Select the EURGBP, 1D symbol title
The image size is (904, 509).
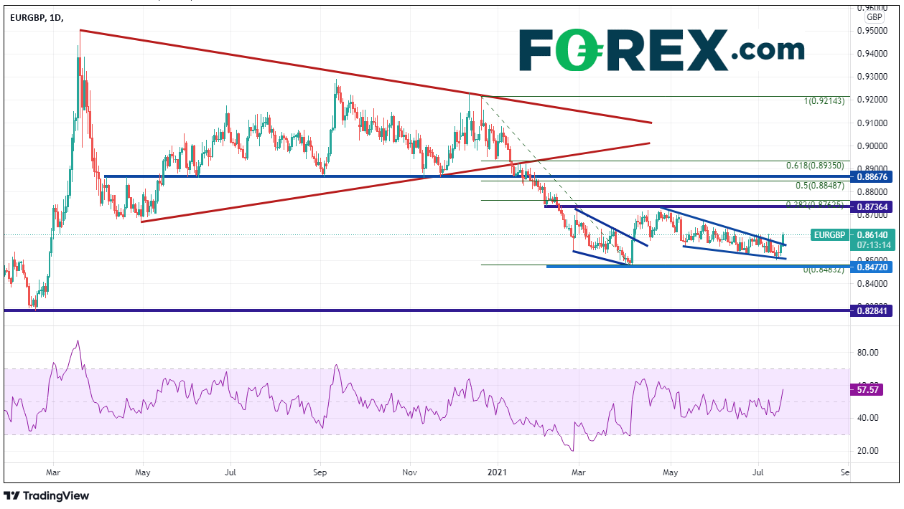point(36,16)
